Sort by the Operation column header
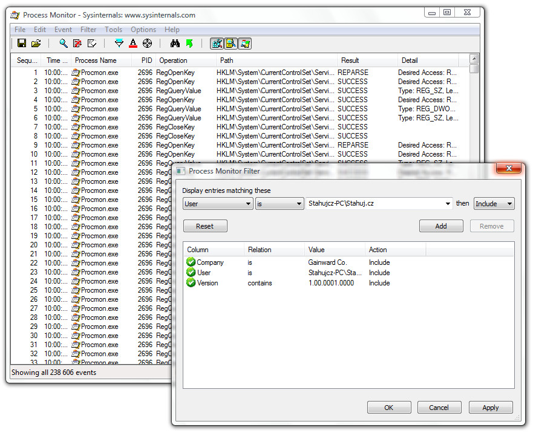This screenshot has width=533, height=436. point(186,60)
